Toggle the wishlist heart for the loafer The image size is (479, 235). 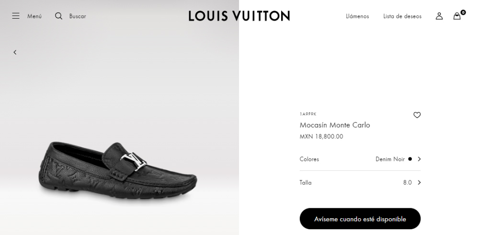pyautogui.click(x=417, y=115)
